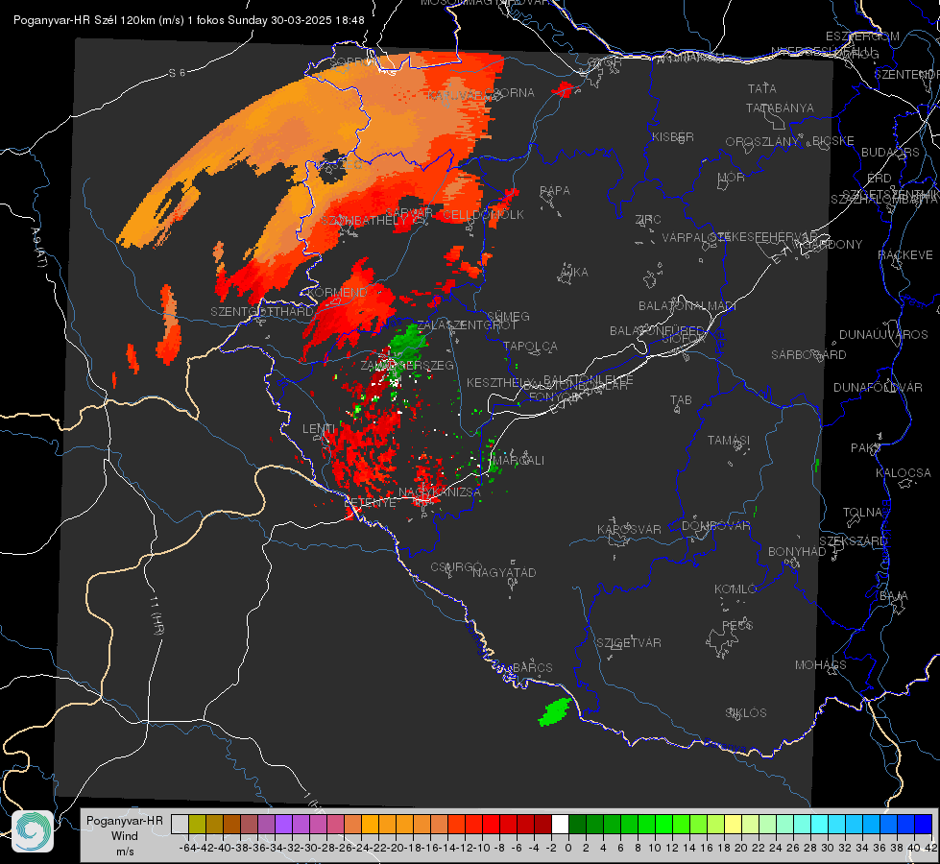Click the MOR city label
940x864 pixels.
pos(732,177)
